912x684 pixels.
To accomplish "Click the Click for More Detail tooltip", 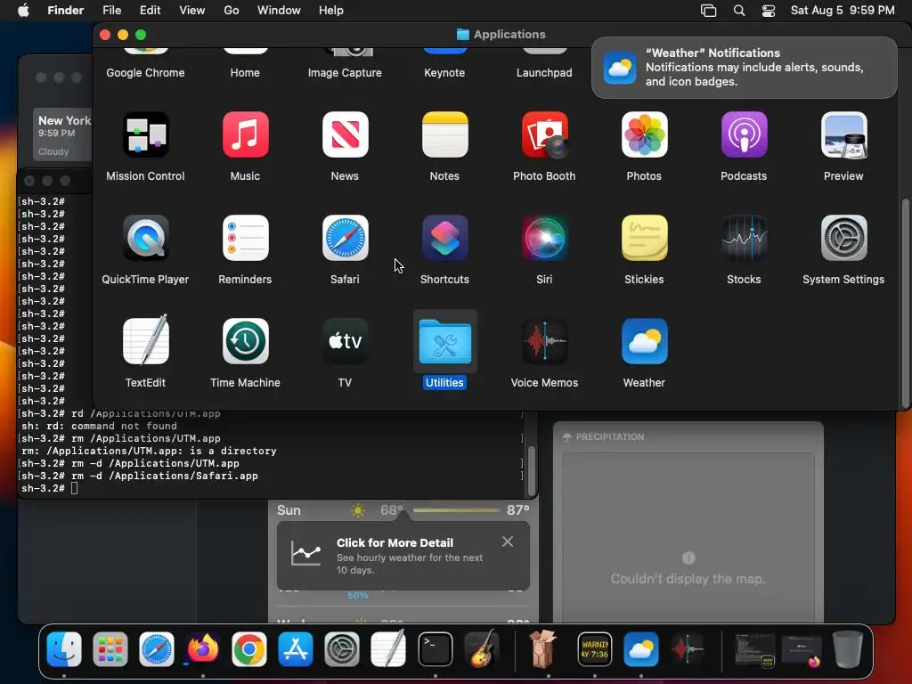I will [403, 556].
